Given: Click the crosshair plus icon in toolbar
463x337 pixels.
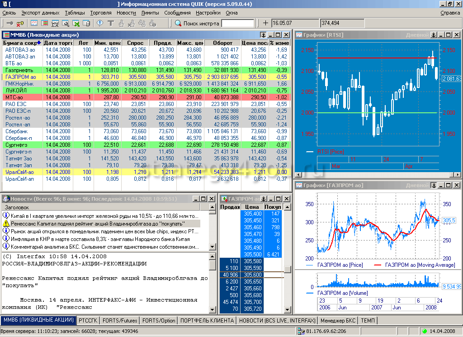Looking at the screenshot, I should tap(265, 23).
